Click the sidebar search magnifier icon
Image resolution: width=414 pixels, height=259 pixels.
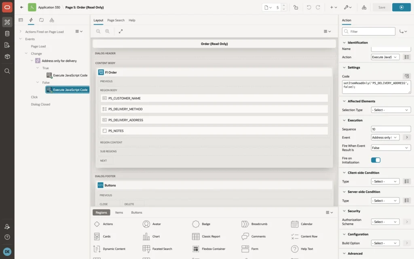tap(7, 71)
